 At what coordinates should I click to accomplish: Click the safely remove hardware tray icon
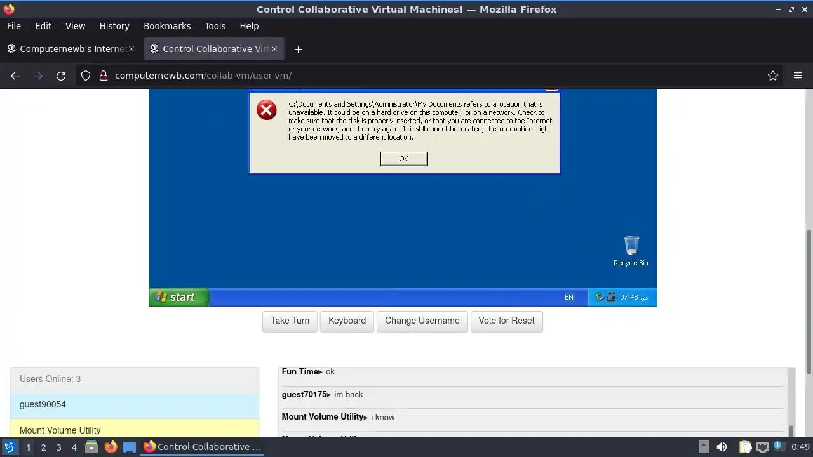point(599,297)
